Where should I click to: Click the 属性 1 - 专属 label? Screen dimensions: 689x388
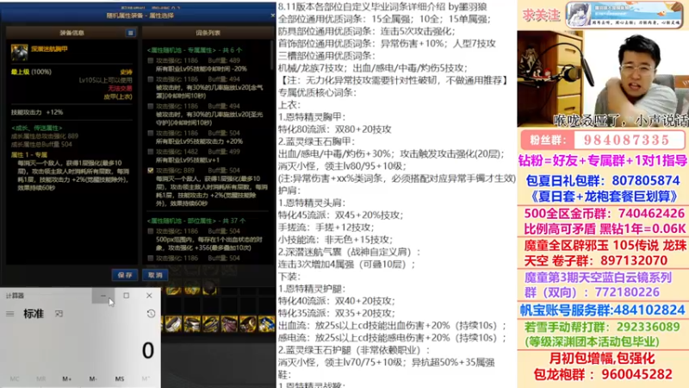(x=29, y=155)
